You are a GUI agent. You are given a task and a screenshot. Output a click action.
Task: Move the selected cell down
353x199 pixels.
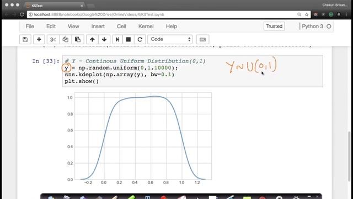coord(104,39)
